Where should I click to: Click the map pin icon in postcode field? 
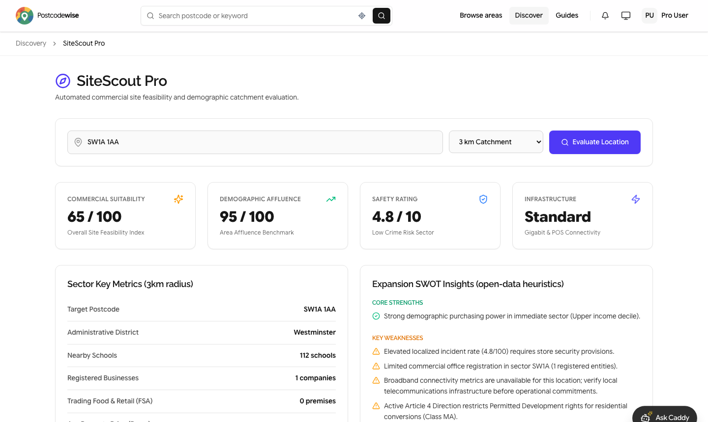(x=78, y=142)
